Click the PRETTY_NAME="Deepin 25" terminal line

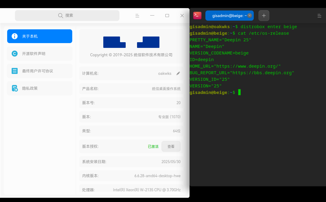(x=220, y=40)
